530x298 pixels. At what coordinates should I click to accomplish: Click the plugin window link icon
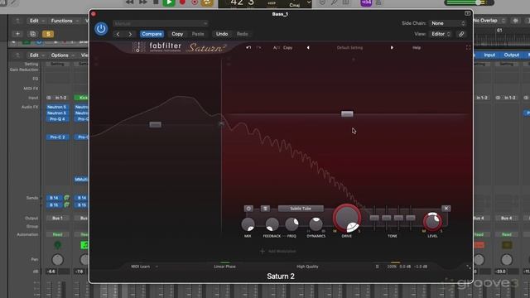pyautogui.click(x=461, y=34)
